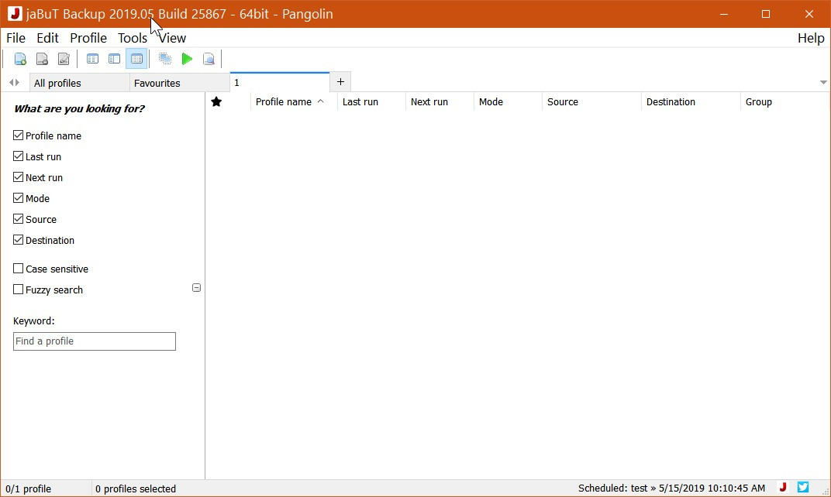
Task: Sort by Source column header
Action: (x=592, y=101)
